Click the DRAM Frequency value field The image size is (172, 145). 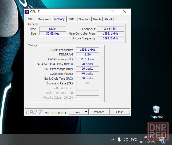[x=87, y=50]
